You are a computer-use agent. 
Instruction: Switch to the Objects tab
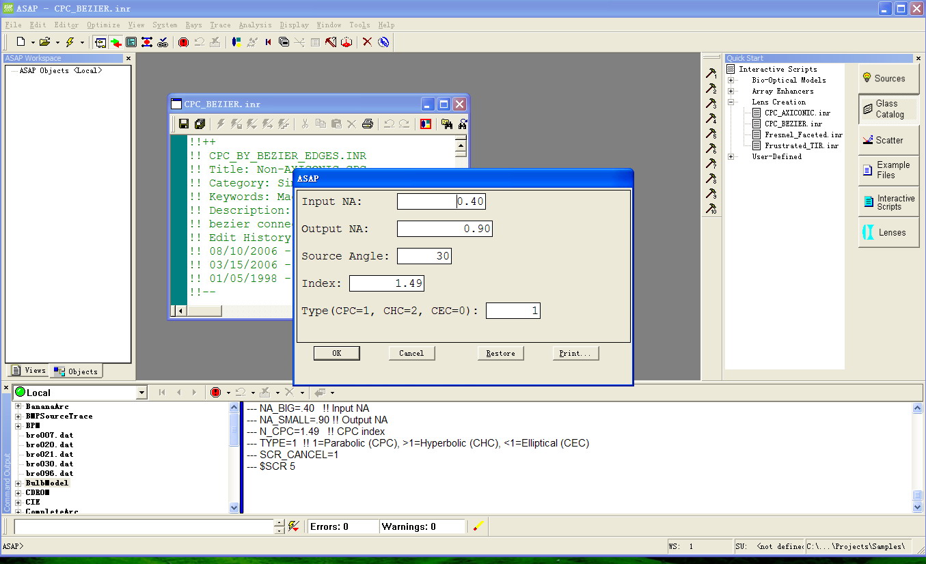point(77,371)
